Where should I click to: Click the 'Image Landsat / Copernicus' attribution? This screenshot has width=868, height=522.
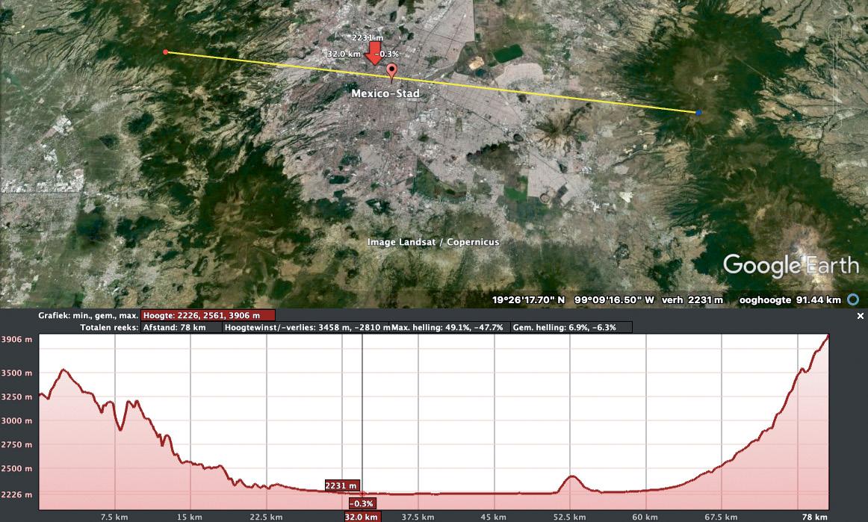[x=433, y=242]
